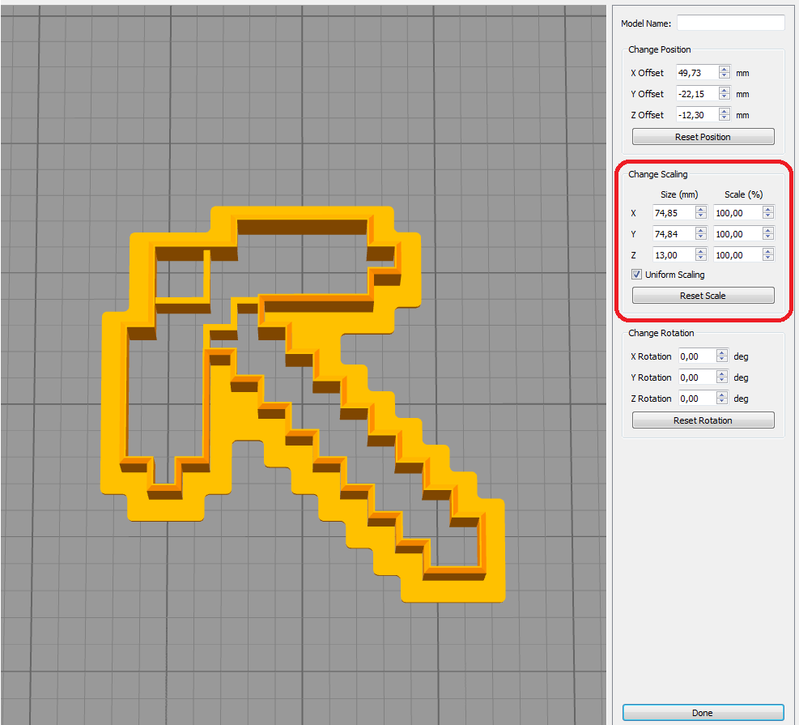Increase Y Scale percent with up arrow
Image resolution: width=799 pixels, height=725 pixels.
(x=768, y=230)
